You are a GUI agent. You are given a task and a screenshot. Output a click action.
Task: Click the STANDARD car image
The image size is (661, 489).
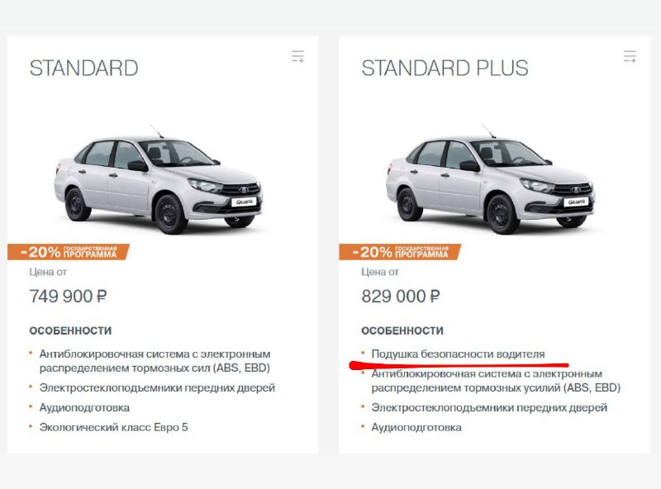pos(158,179)
